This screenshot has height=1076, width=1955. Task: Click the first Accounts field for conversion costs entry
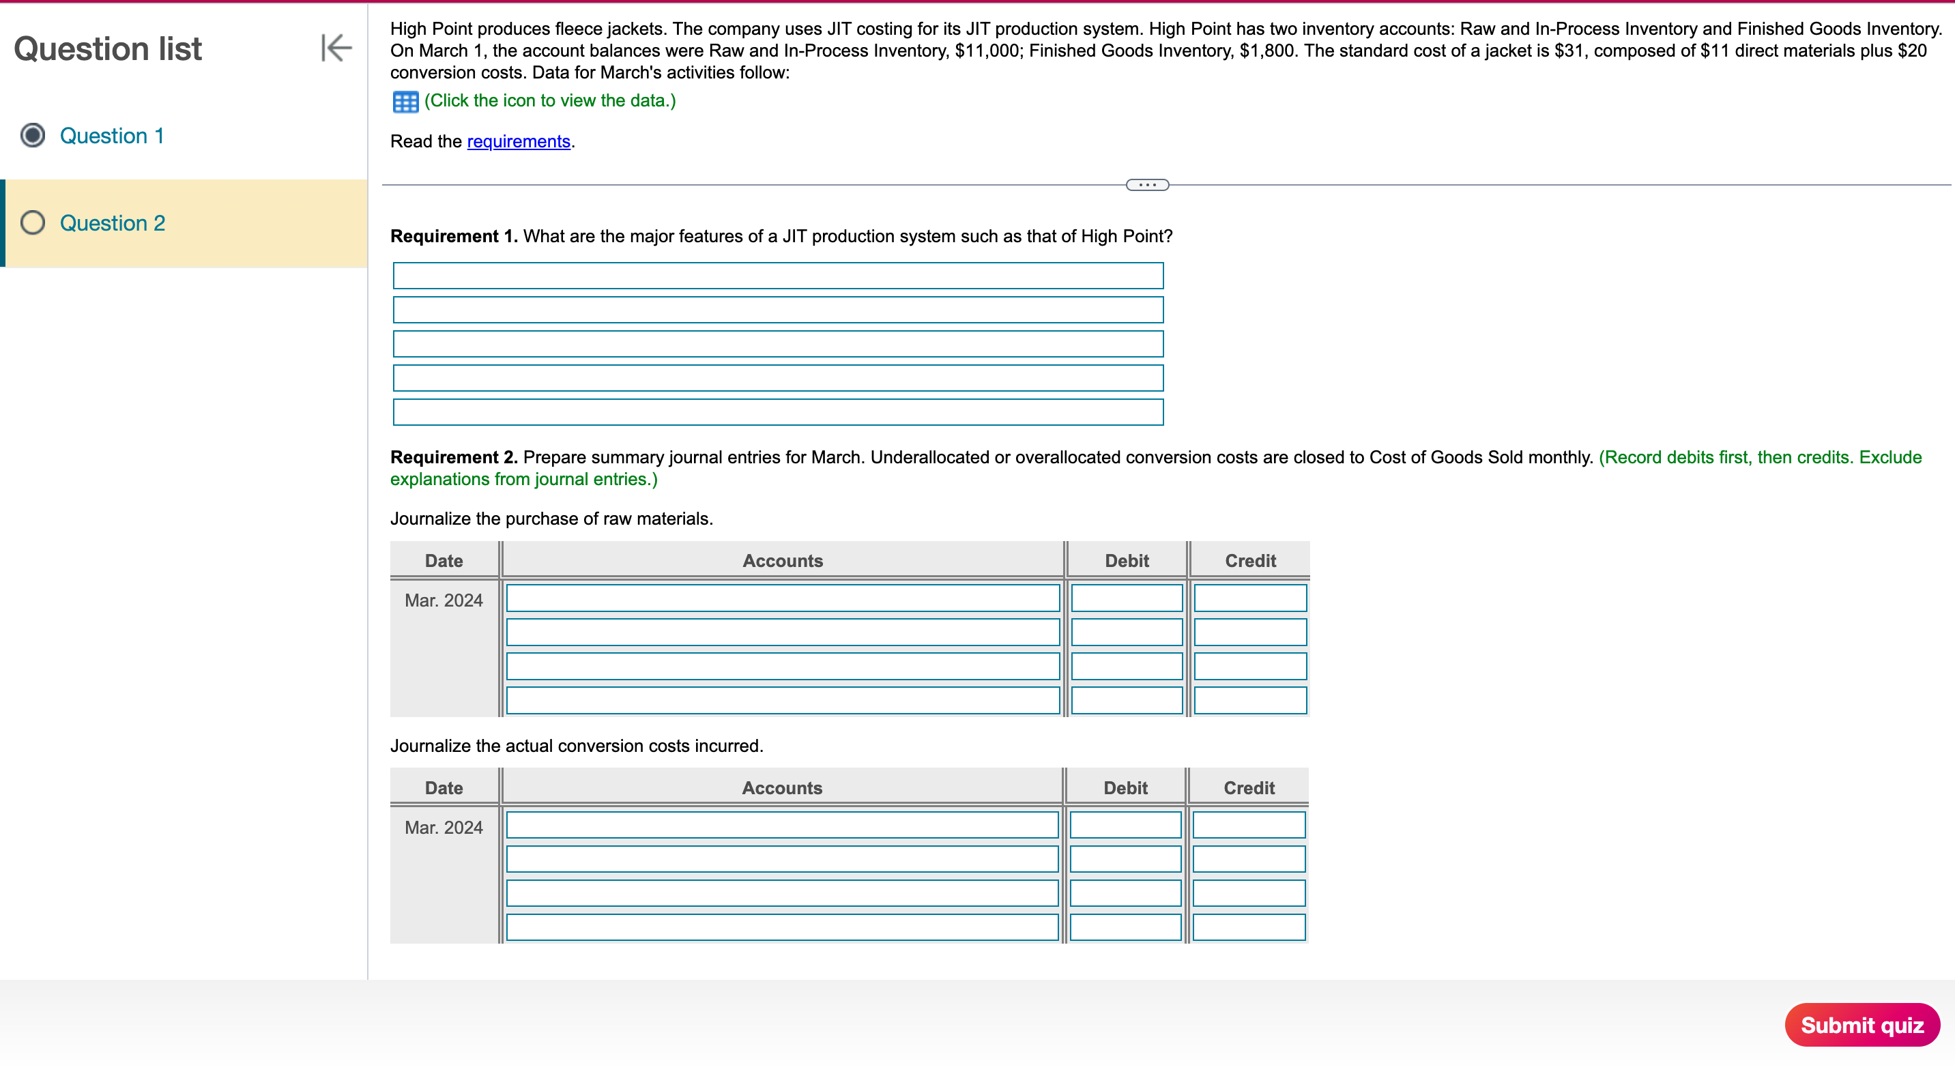[x=783, y=825]
